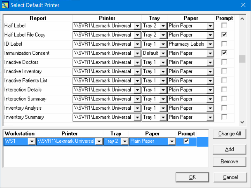Open the Paper dropdown for Inactive Inventory
Screen dimensions: 251x188
pos(210,72)
